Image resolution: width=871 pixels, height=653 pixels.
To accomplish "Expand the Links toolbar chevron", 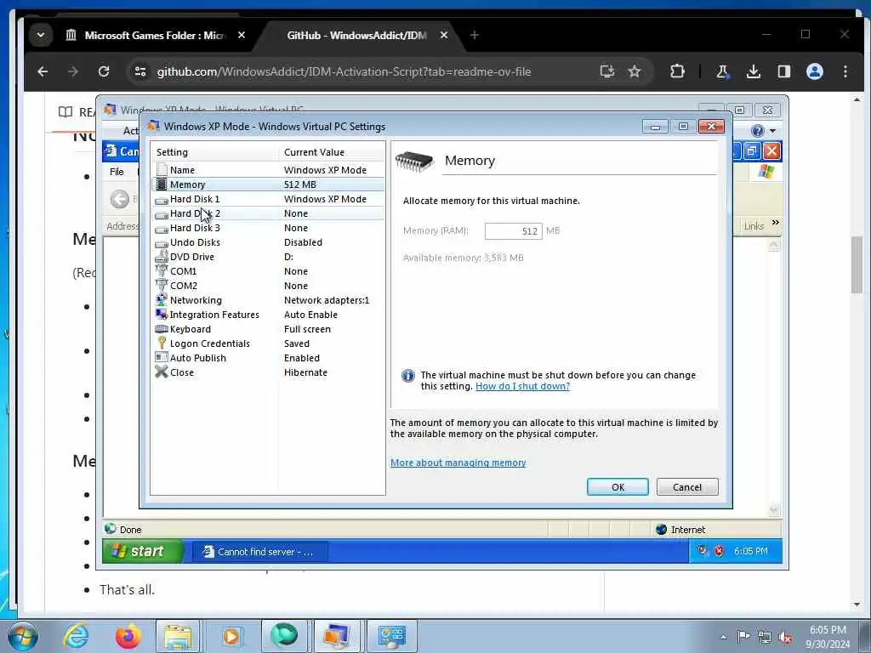I will (776, 223).
